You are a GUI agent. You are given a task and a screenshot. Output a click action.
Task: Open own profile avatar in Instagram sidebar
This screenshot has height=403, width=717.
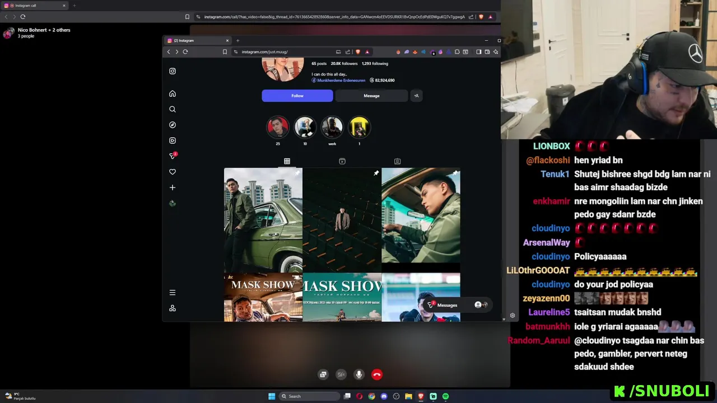[173, 203]
